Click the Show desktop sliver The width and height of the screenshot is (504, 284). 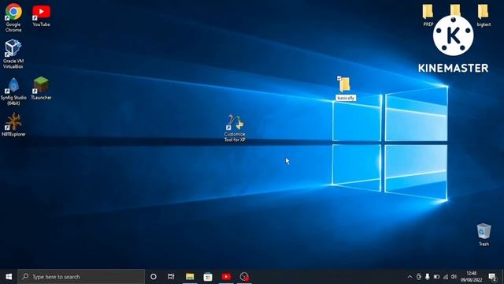click(x=502, y=277)
